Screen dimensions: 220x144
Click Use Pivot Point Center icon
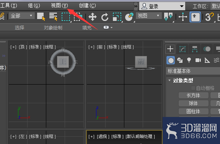[x=168, y=17]
